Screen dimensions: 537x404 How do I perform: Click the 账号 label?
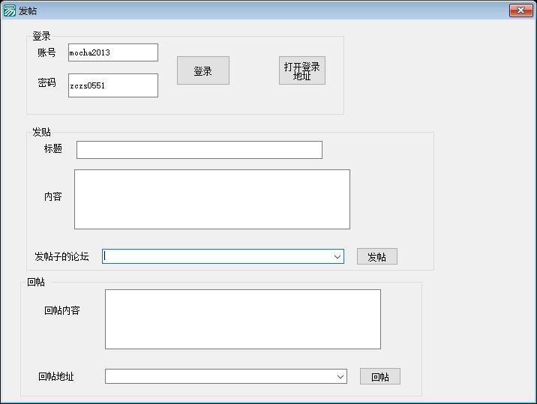tap(46, 52)
